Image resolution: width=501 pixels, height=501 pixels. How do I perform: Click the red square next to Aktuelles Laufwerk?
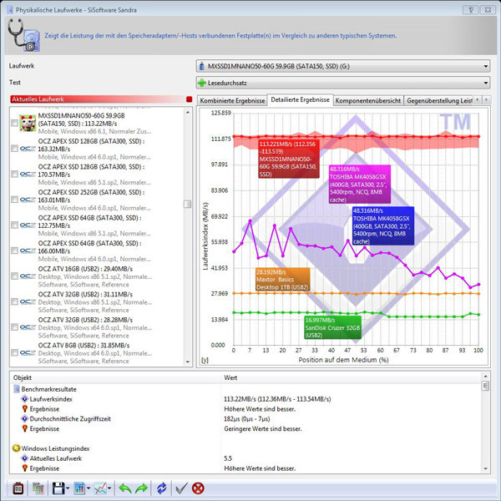(190, 99)
